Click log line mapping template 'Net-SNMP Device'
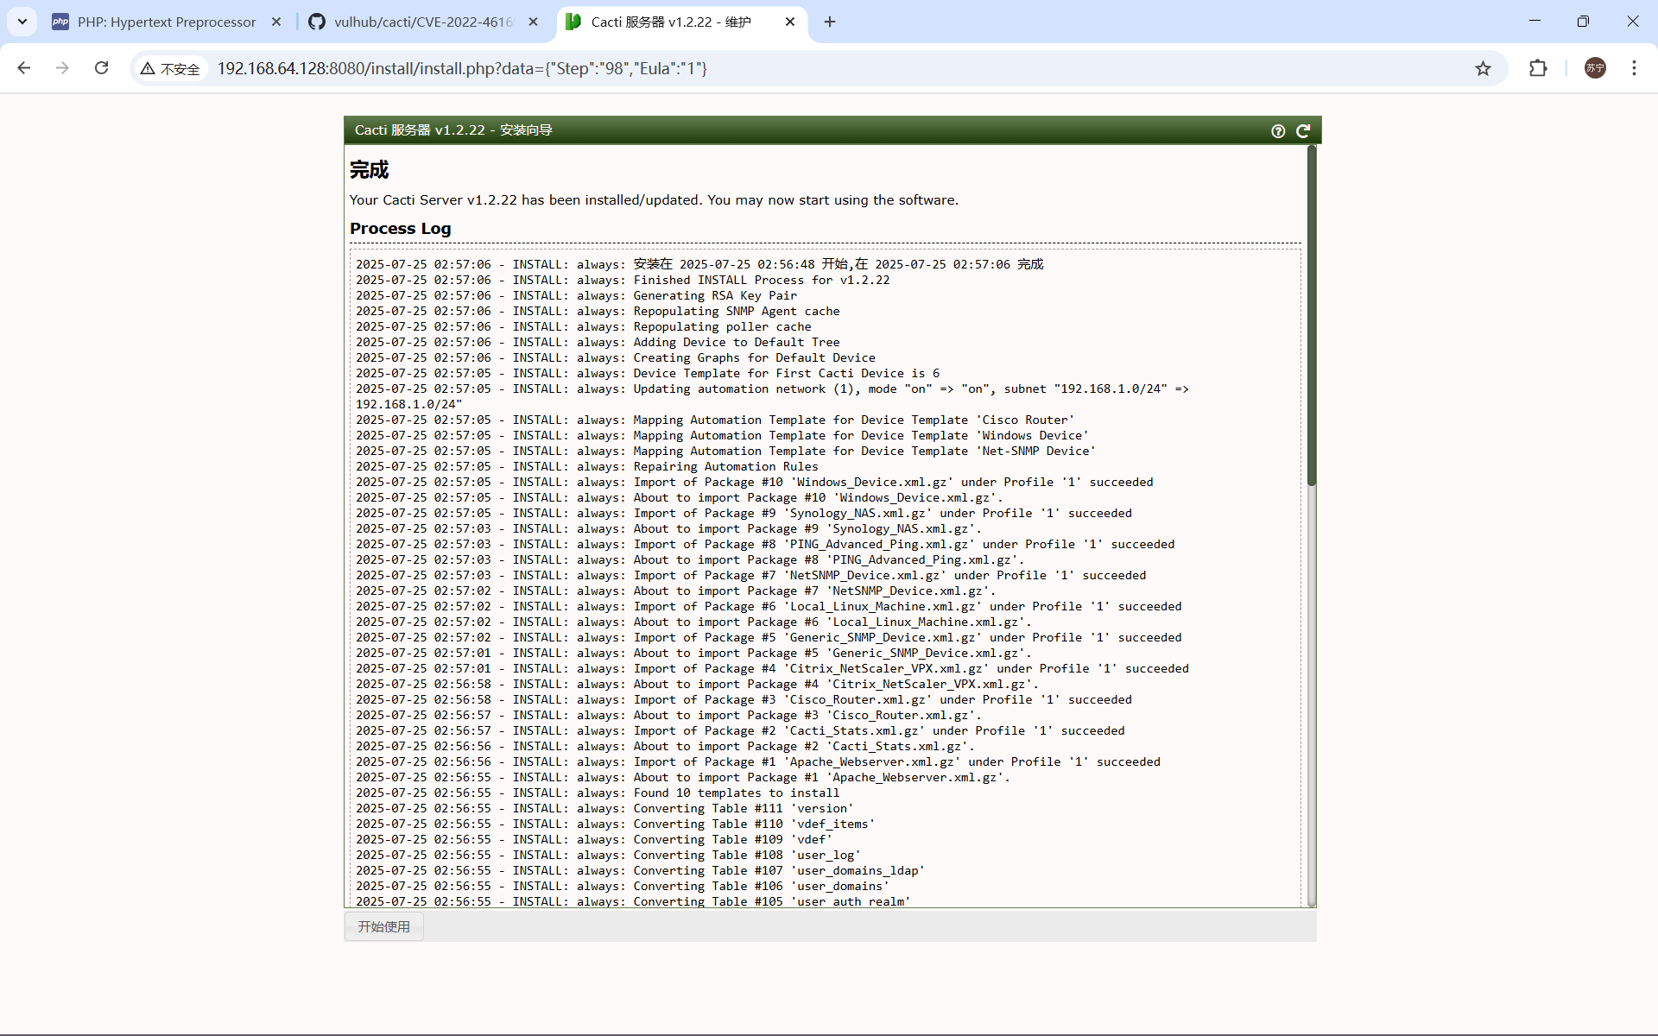Viewport: 1658px width, 1036px height. click(x=725, y=452)
